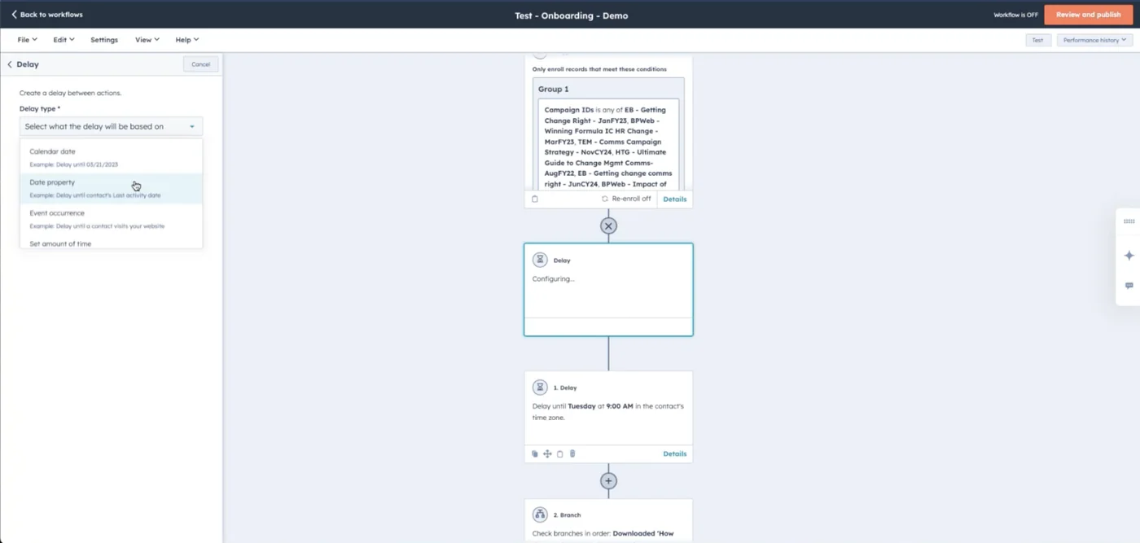Click the 2. Branch card title
1140x543 pixels.
click(x=567, y=515)
